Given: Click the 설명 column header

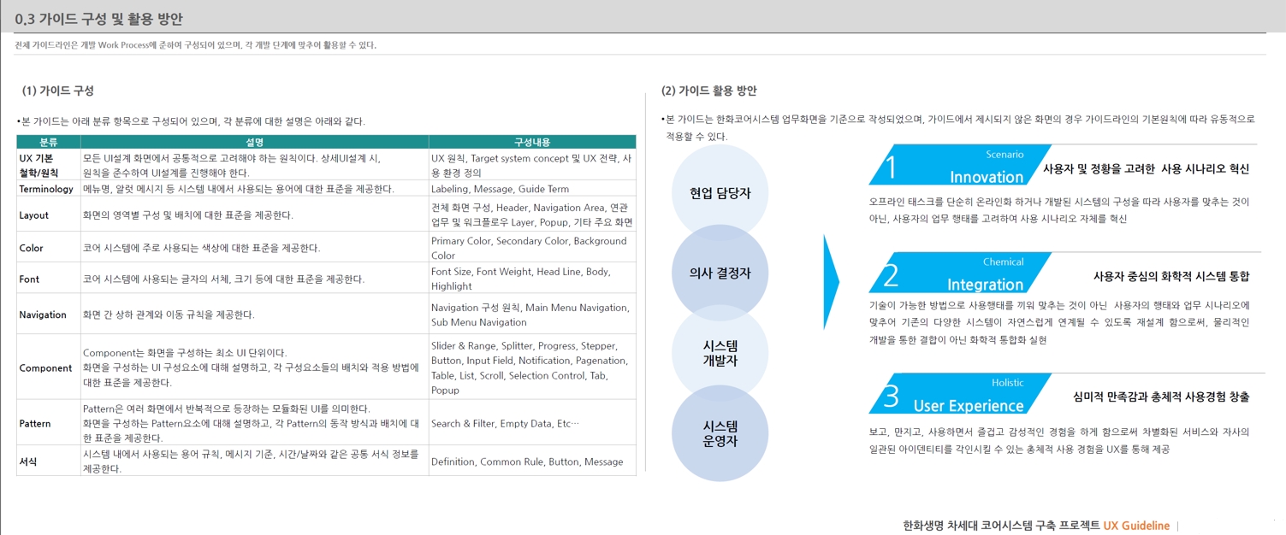Looking at the screenshot, I should 255,142.
